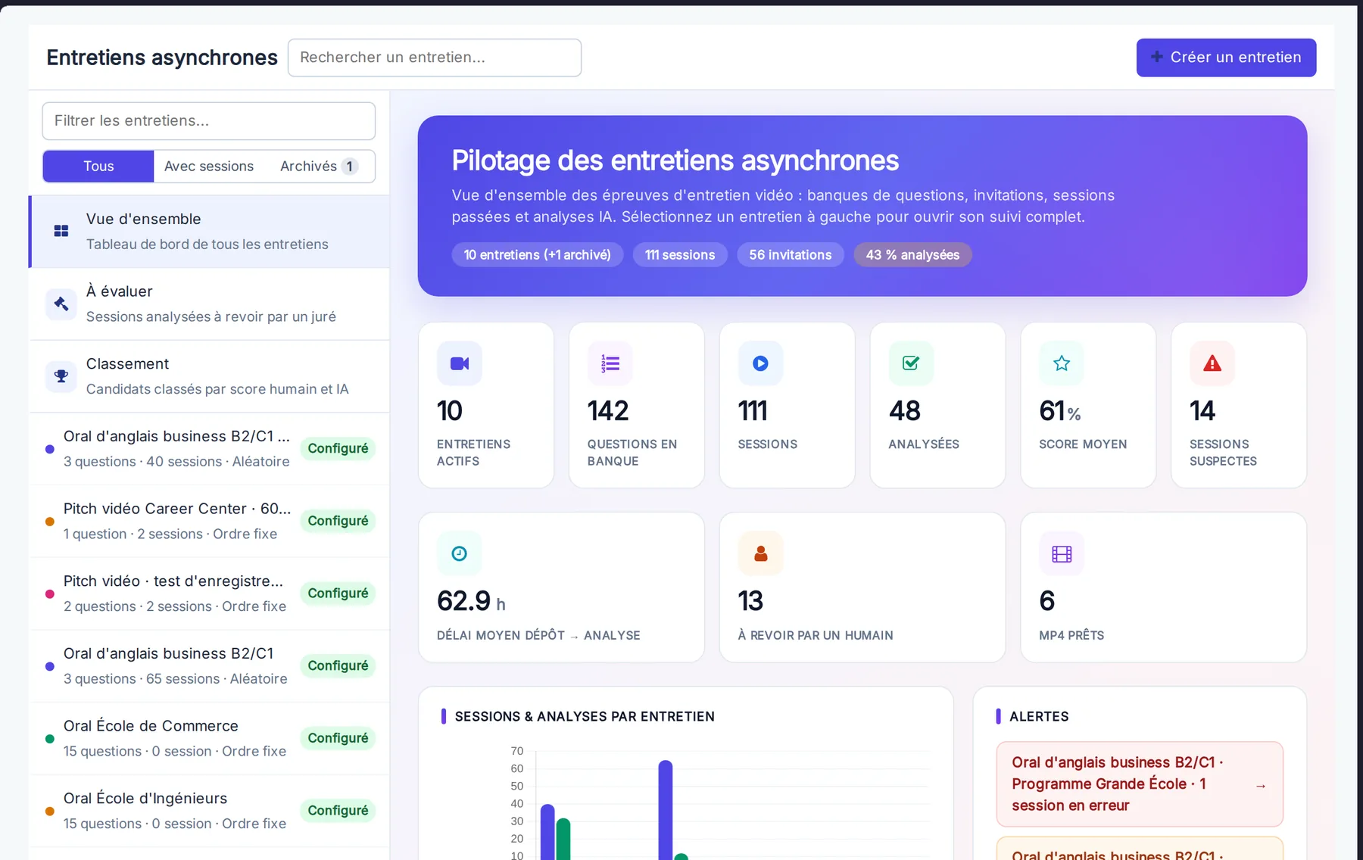Open Oral d'anglais business B2/C1 with 40 sessions
The height and width of the screenshot is (860, 1363).
[x=210, y=448]
